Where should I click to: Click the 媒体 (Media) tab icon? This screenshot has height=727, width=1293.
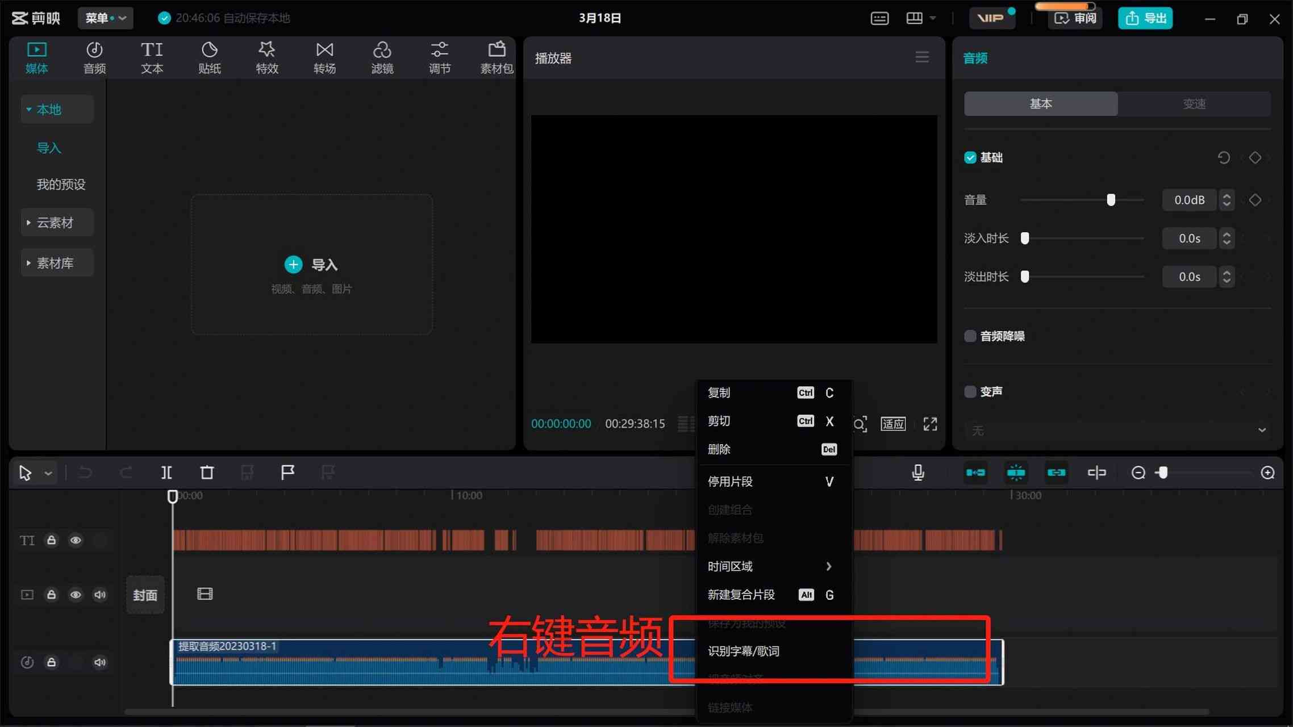(x=36, y=56)
